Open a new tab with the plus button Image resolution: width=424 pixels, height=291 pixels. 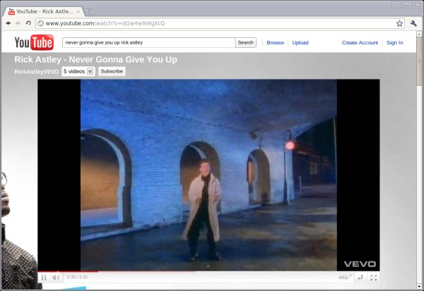point(89,11)
